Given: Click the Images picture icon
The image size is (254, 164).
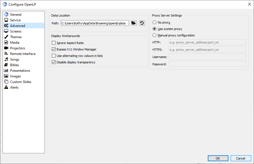Looking at the screenshot, I should pyautogui.click(x=6, y=76).
